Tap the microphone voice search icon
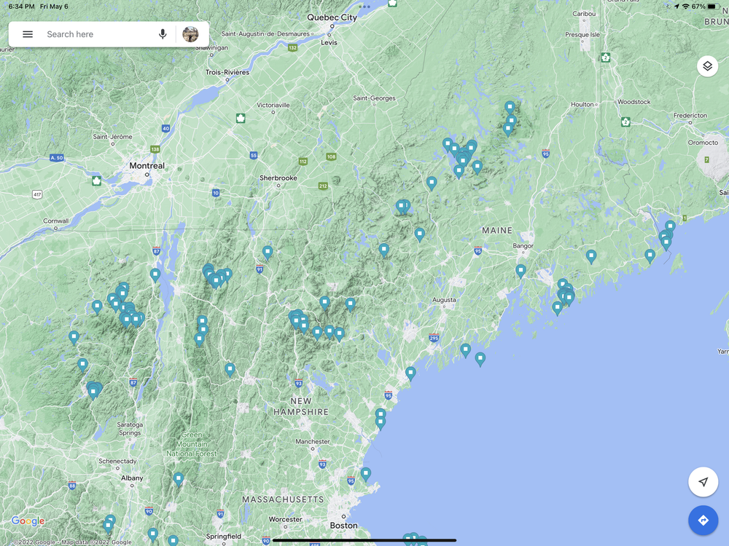Screen dimensions: 729x546 (163, 34)
